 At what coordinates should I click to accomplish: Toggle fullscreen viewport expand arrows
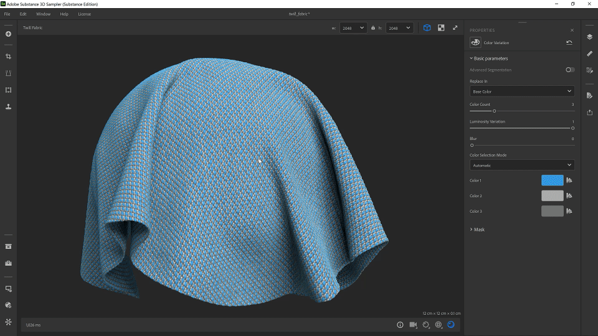click(455, 28)
